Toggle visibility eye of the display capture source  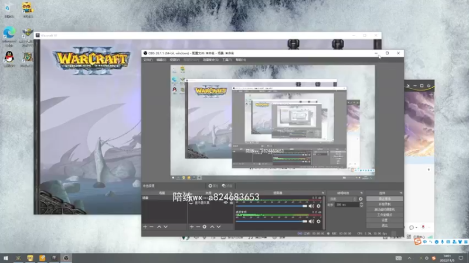pyautogui.click(x=226, y=202)
